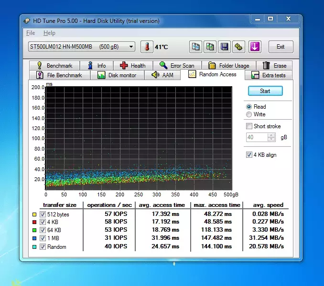This screenshot has height=286, width=324.
Task: Uncheck the Random transfer size
Action: tap(43, 246)
